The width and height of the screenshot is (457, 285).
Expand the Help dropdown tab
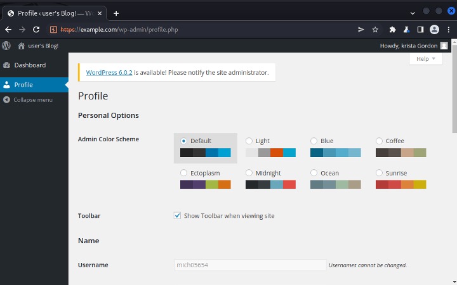(x=425, y=59)
